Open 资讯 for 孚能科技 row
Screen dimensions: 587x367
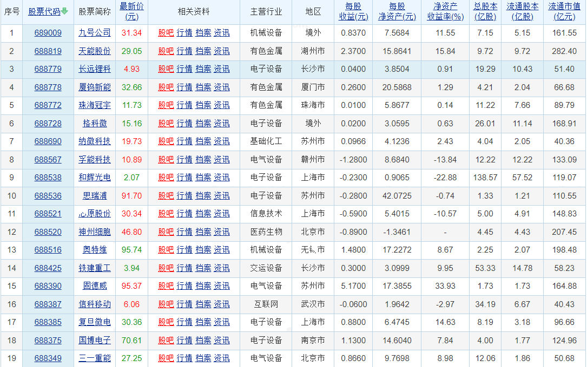point(222,160)
